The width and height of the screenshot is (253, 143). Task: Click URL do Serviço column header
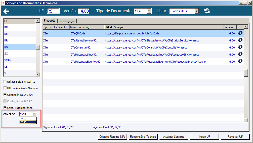click(x=164, y=27)
